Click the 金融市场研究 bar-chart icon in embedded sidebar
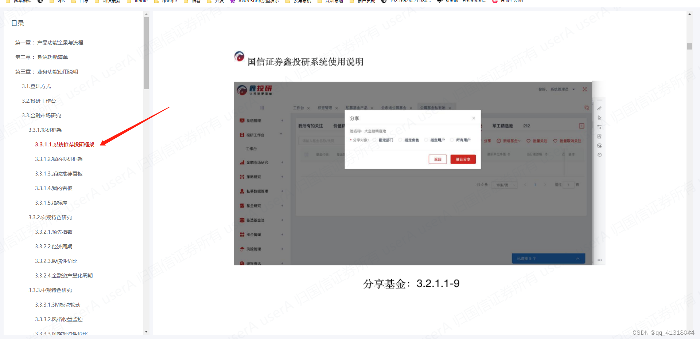Image resolution: width=700 pixels, height=339 pixels. point(242,162)
